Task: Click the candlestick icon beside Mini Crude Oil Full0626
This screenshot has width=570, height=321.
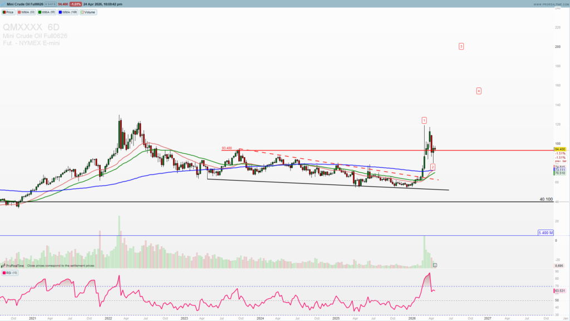Action: (3, 4)
